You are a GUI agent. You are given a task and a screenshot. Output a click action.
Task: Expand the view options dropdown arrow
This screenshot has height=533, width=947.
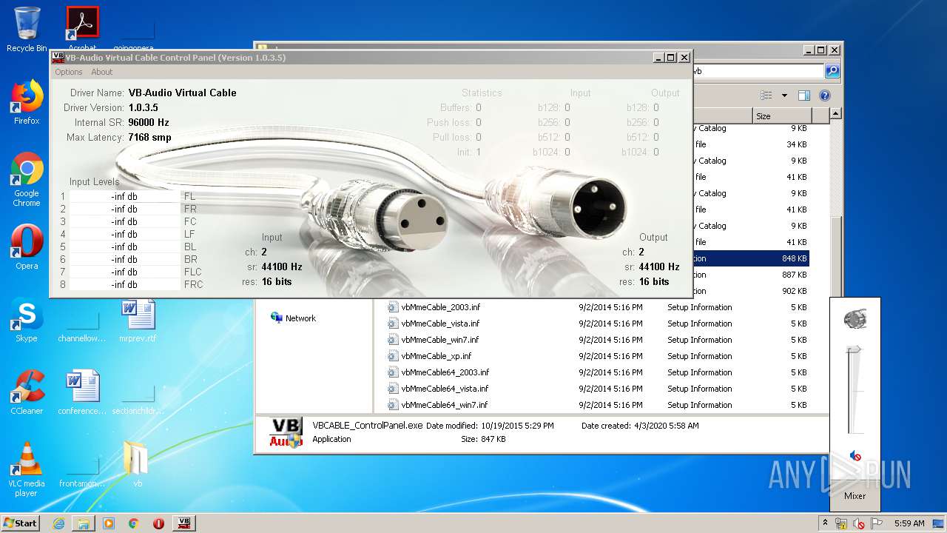coord(784,95)
